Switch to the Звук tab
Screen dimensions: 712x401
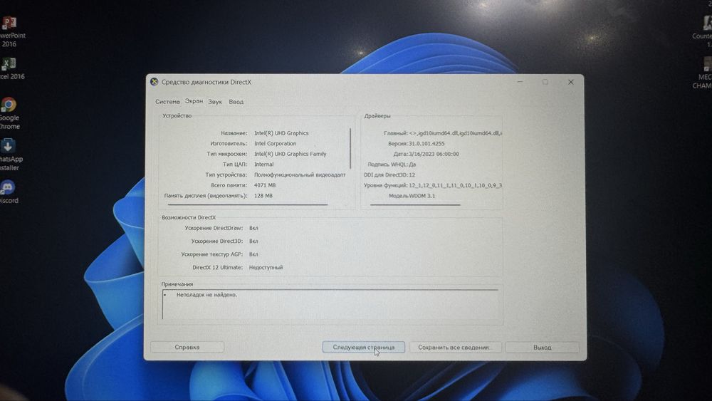coord(215,102)
